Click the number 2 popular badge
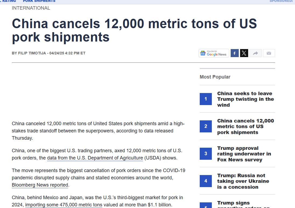Image resolution: width=295 pixels, height=208 pixels. click(x=206, y=126)
